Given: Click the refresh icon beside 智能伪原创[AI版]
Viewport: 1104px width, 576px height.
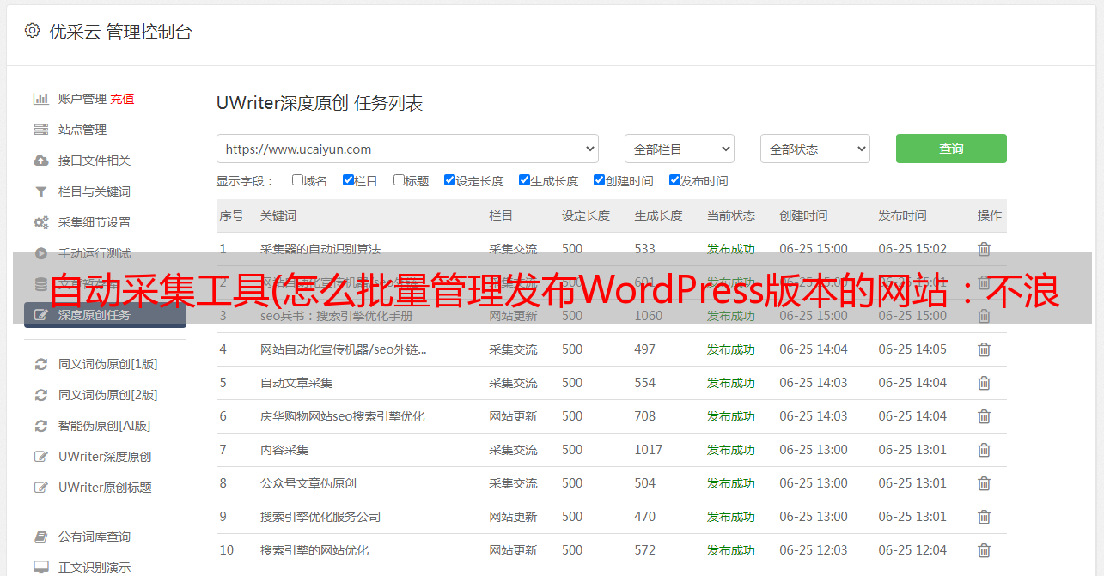Looking at the screenshot, I should (x=40, y=426).
